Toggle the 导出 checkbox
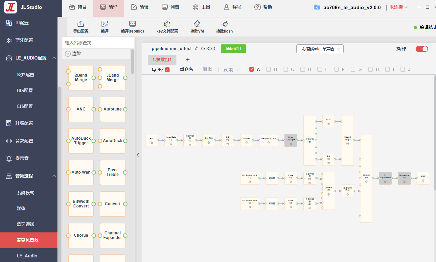The image size is (436, 262). [x=167, y=70]
